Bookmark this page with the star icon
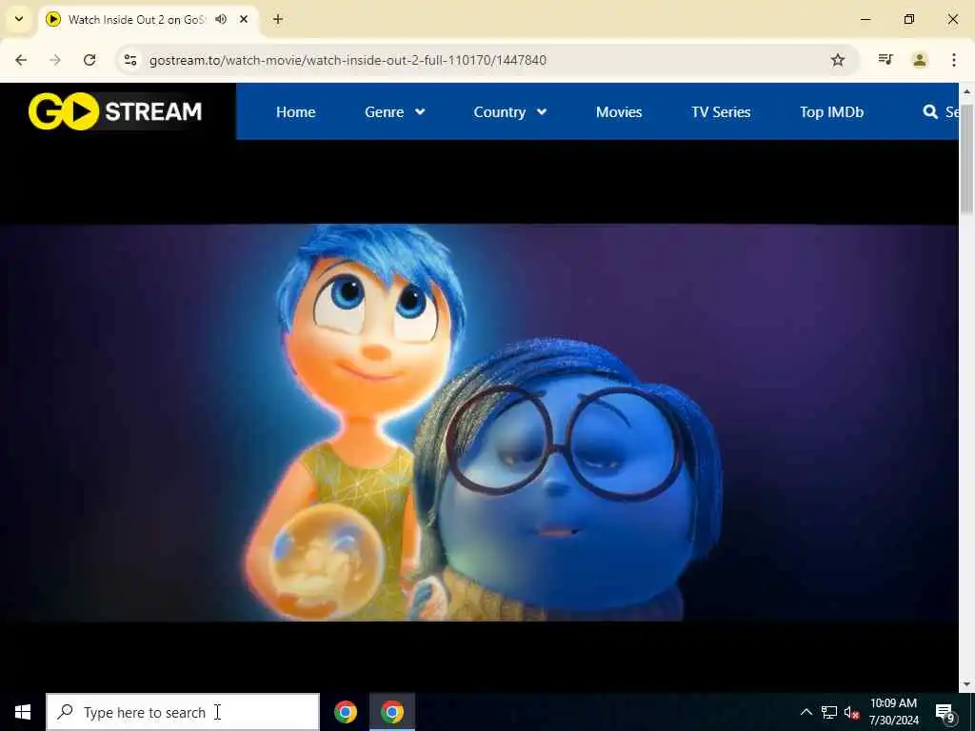The height and width of the screenshot is (731, 975). tap(838, 60)
